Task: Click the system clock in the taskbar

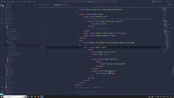Action: (x=167, y=97)
